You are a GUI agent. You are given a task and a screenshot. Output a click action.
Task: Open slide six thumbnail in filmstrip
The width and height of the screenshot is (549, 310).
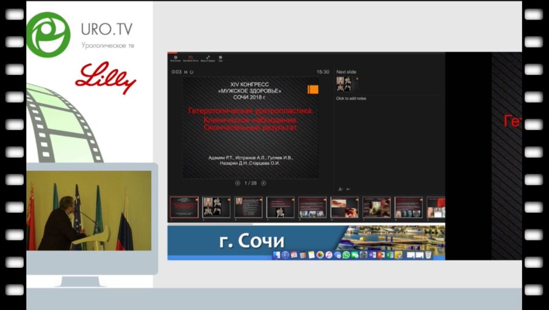344,207
